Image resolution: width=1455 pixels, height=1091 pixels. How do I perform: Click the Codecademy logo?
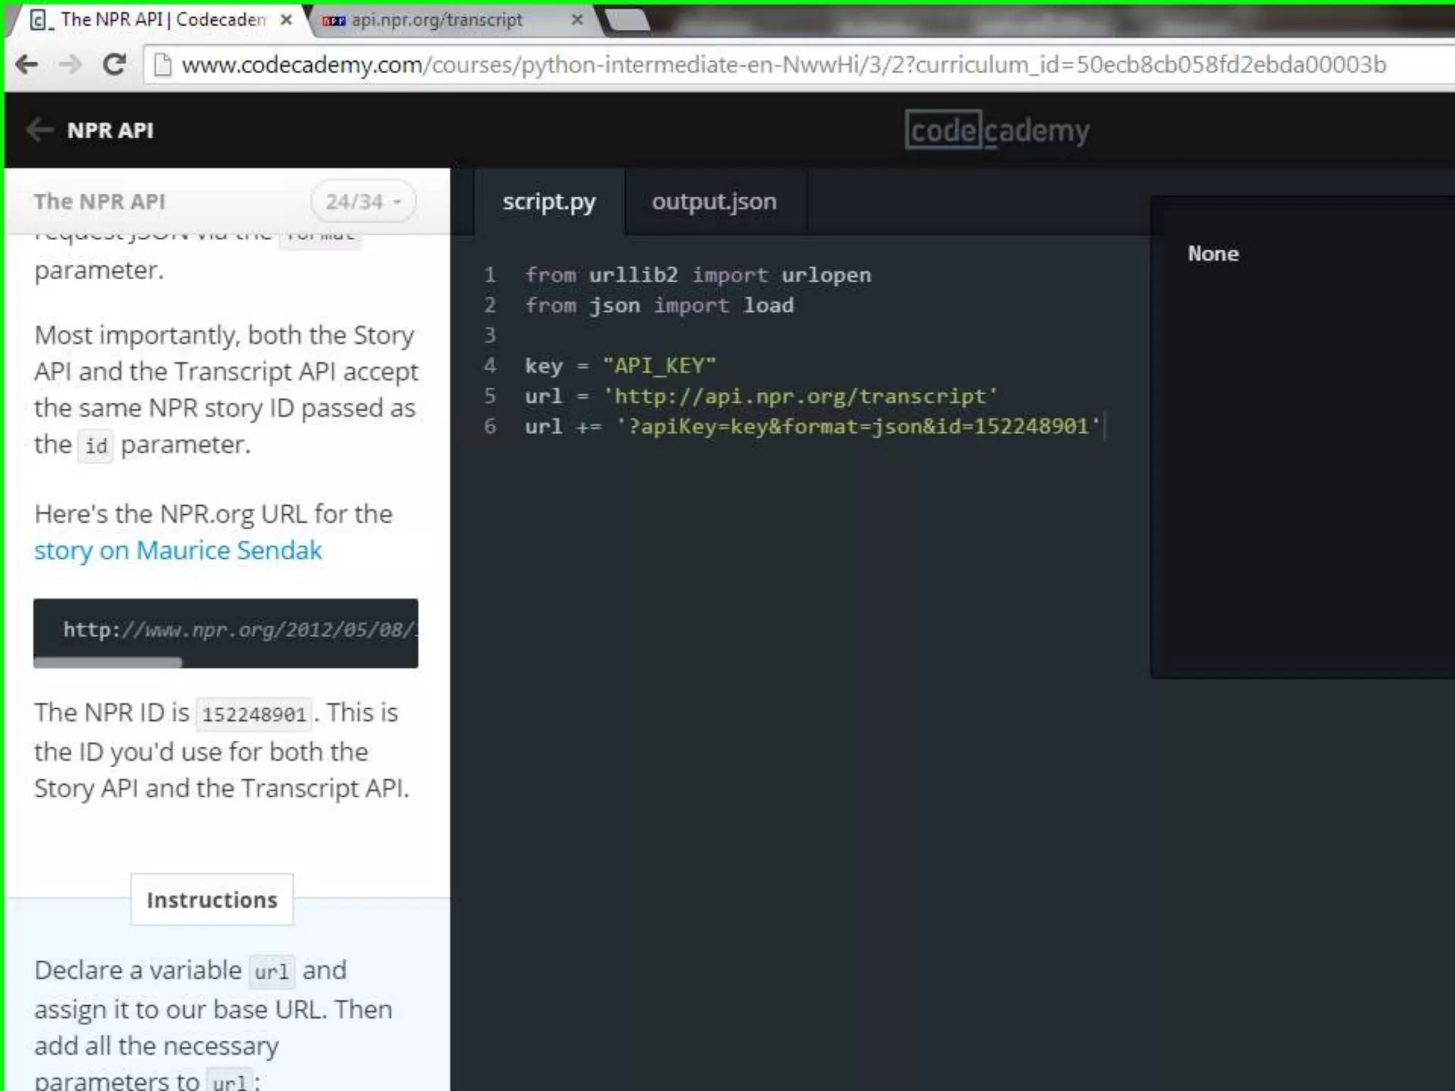point(997,130)
